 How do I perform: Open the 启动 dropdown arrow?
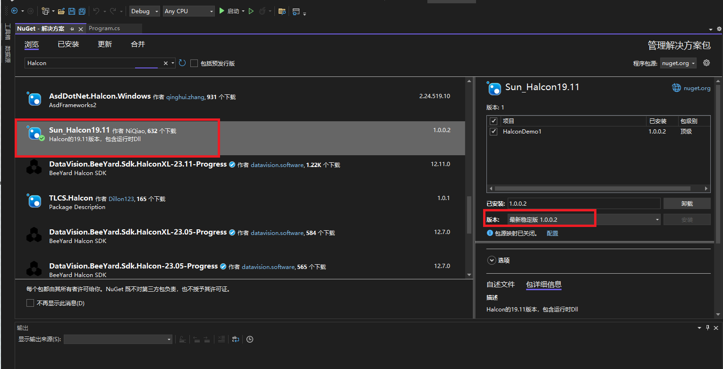click(x=243, y=11)
